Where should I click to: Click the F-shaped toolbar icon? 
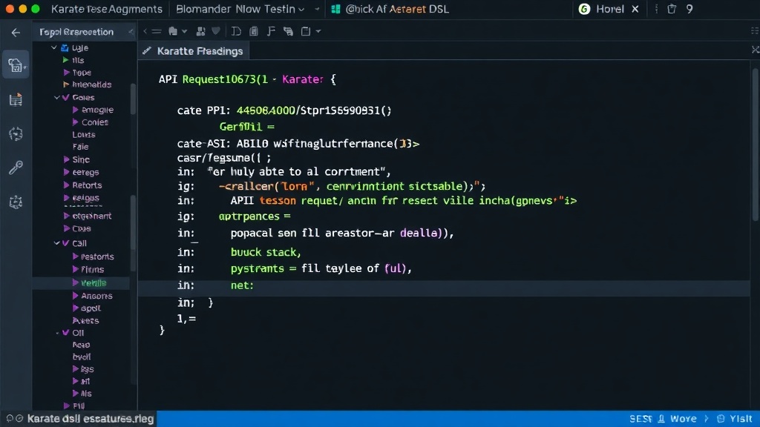(271, 31)
